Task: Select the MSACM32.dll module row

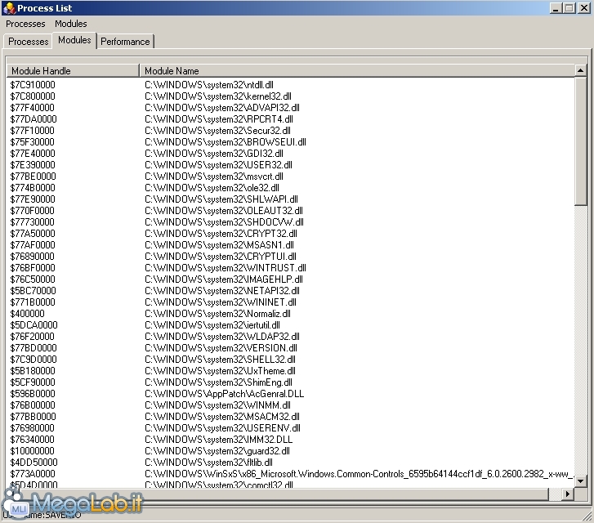Action: click(291, 417)
